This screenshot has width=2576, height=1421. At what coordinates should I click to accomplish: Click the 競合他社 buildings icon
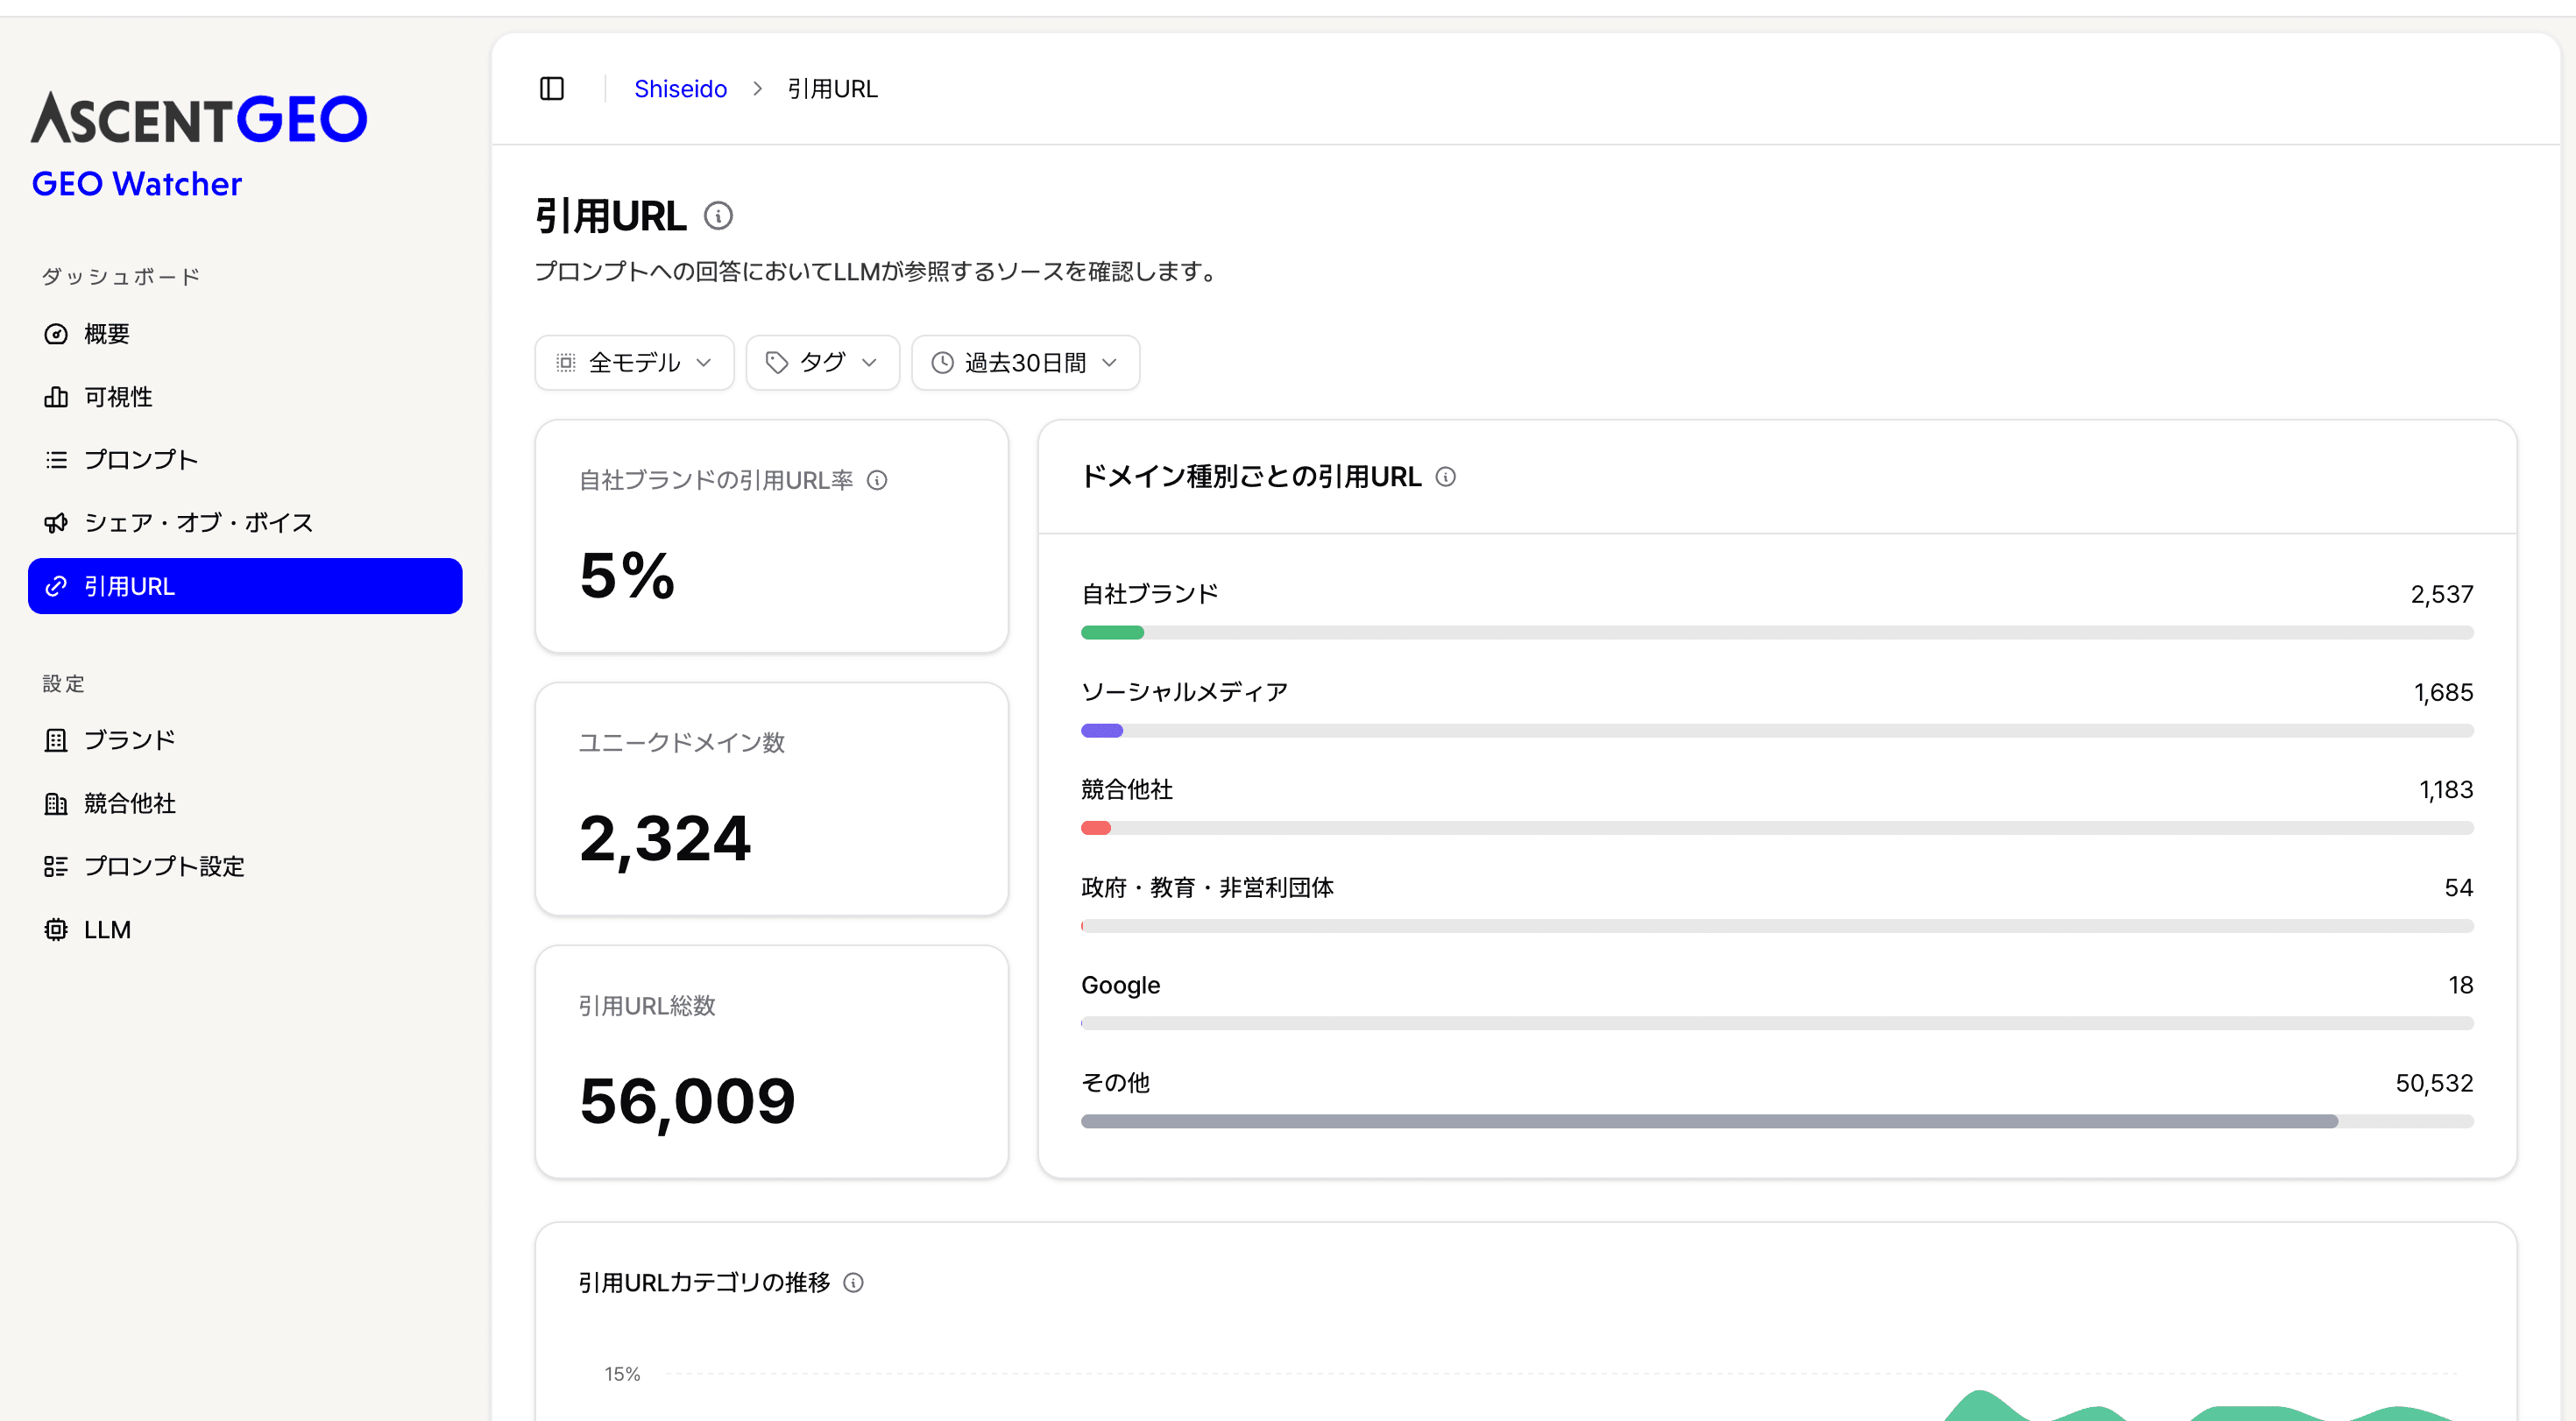click(56, 804)
